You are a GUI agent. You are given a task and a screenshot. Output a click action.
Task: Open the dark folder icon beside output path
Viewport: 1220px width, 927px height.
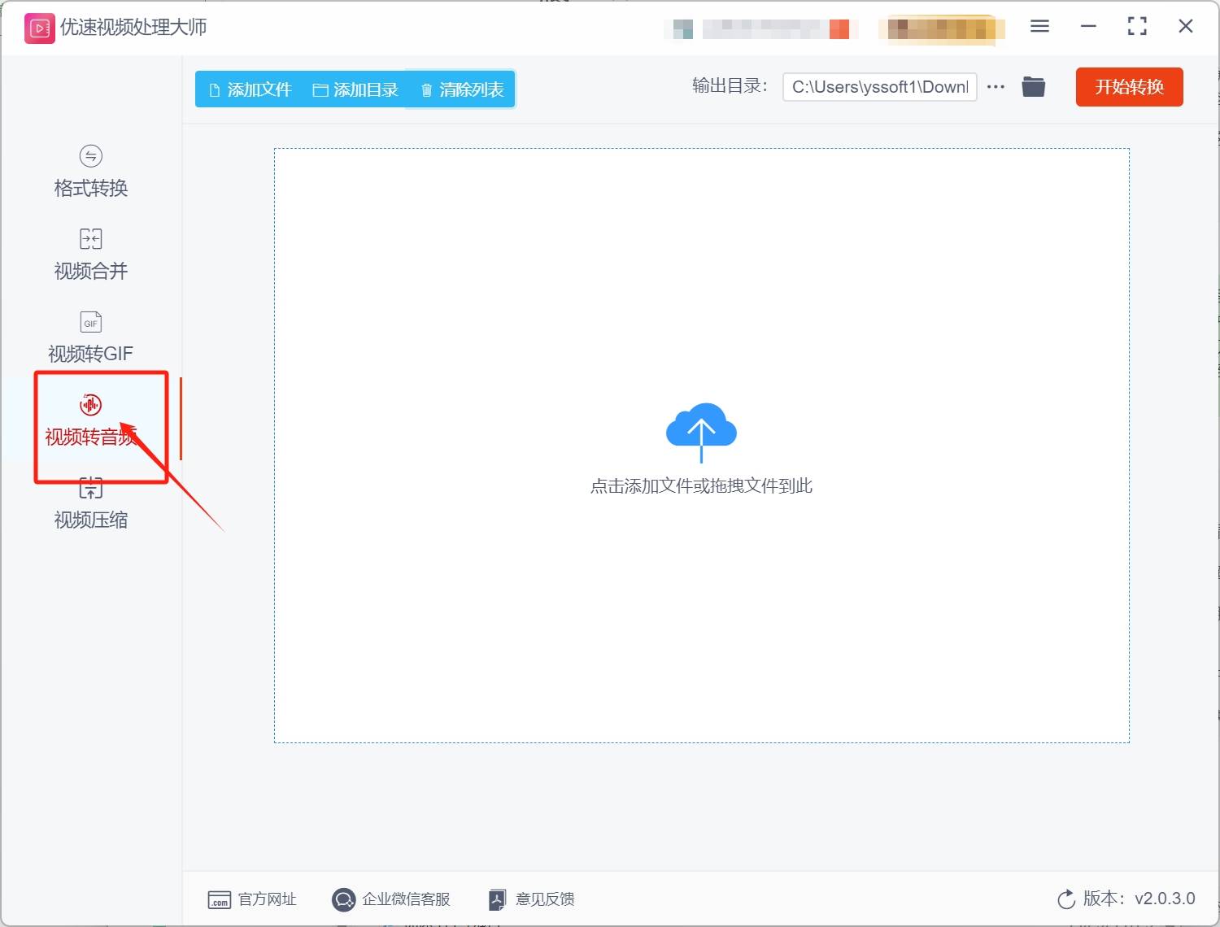coord(1033,86)
